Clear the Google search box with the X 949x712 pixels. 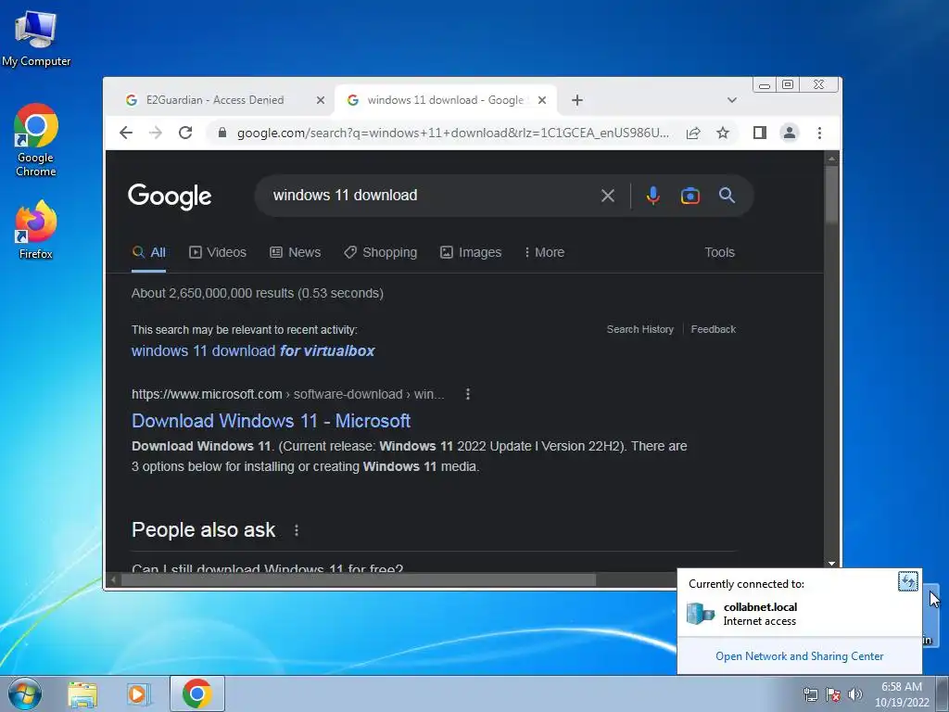pyautogui.click(x=608, y=196)
